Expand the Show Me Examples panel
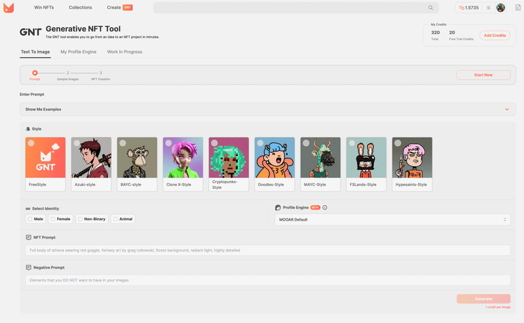 click(268, 109)
